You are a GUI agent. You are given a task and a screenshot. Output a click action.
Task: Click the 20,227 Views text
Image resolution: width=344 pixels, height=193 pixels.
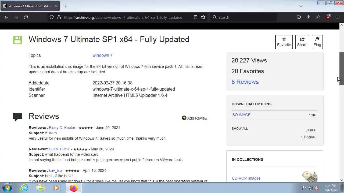point(249,60)
